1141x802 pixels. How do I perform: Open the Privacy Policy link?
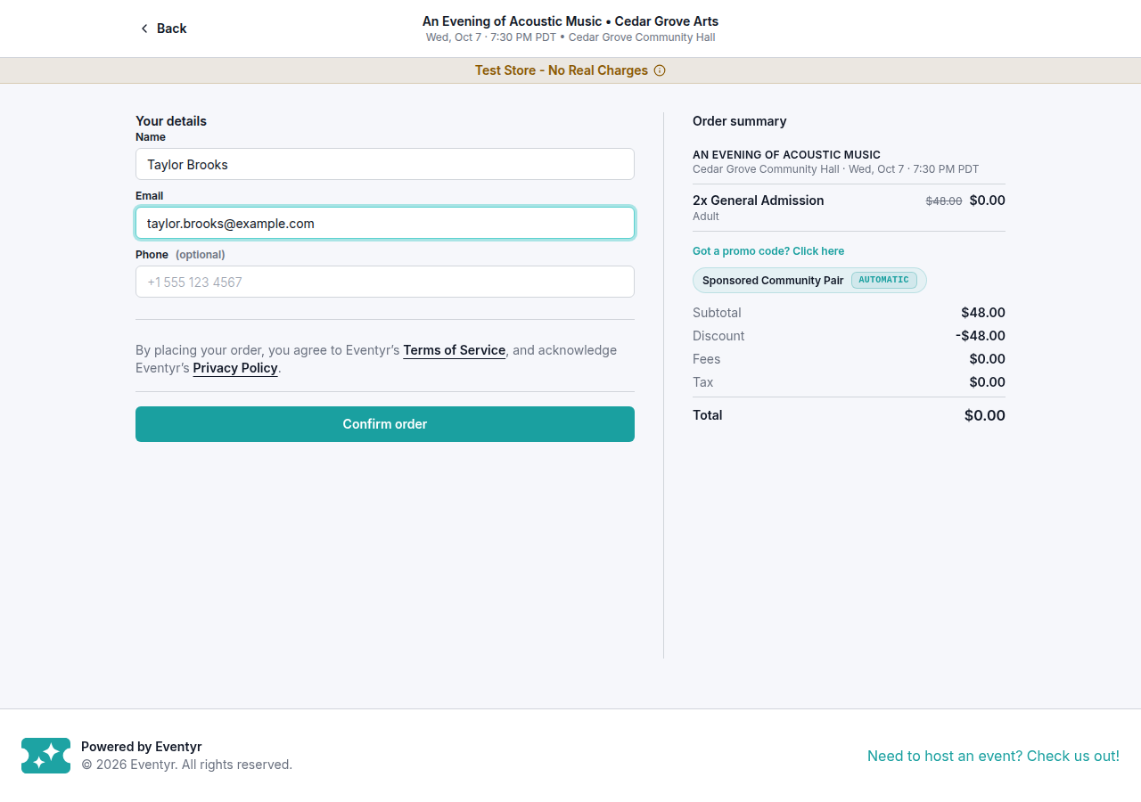coord(235,368)
